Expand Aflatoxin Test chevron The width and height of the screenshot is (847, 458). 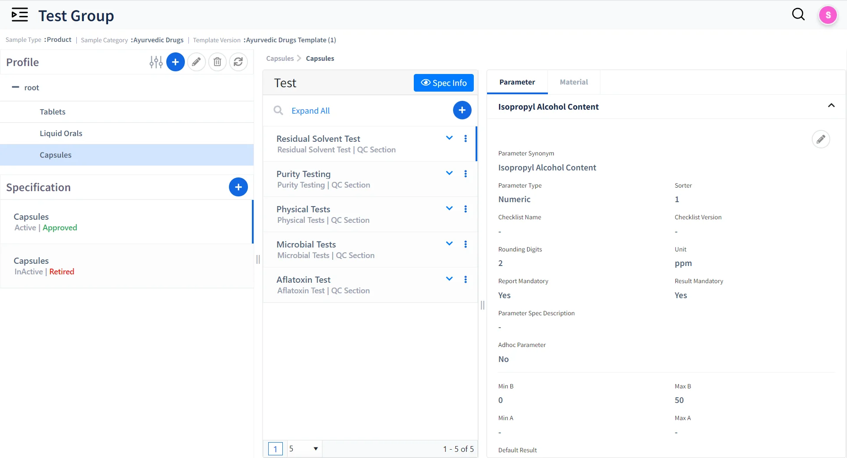[449, 279]
